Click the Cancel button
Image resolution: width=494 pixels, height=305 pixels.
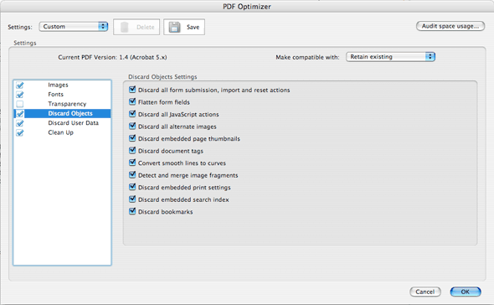[425, 292]
